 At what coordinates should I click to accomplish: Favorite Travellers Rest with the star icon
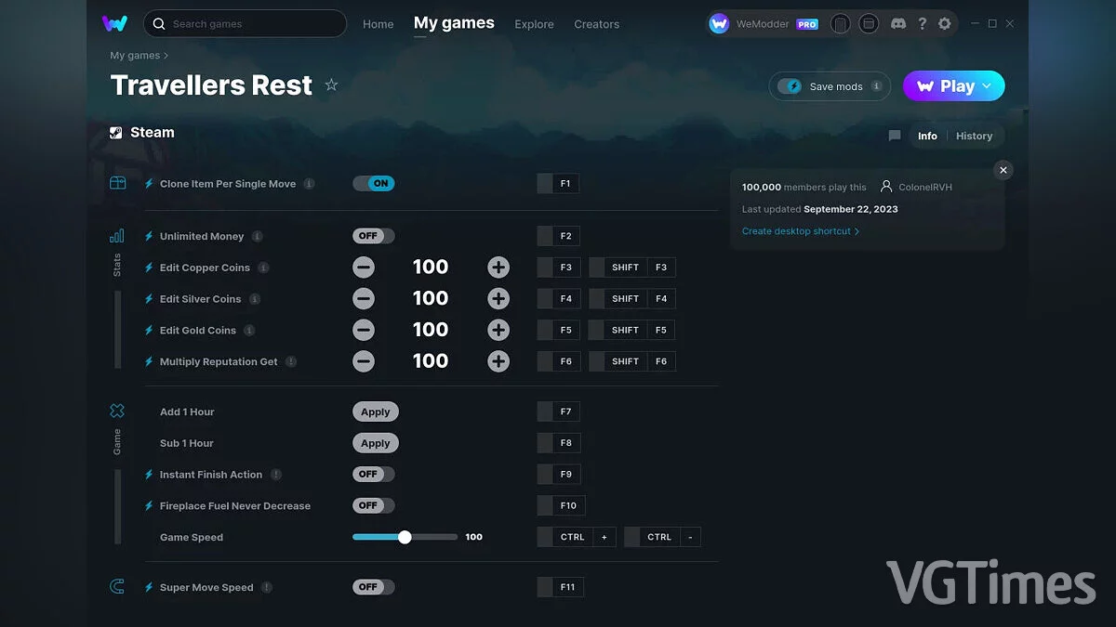tap(331, 85)
